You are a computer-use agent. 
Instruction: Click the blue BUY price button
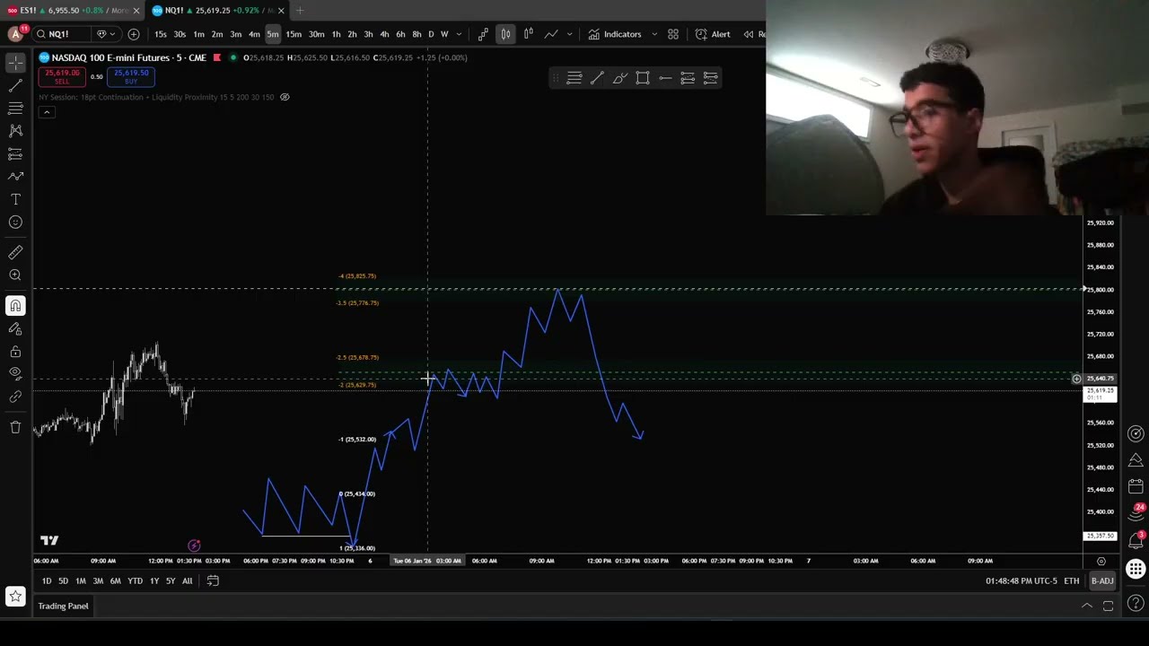click(131, 76)
